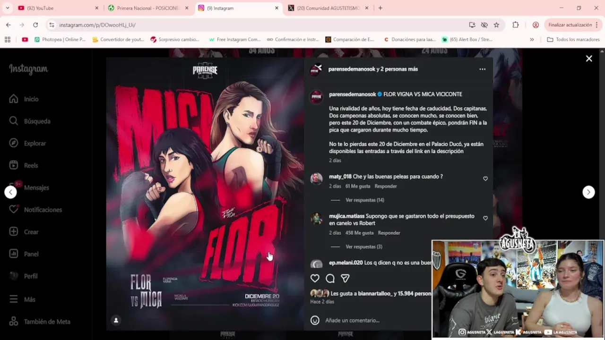Click browser back button

[9, 25]
